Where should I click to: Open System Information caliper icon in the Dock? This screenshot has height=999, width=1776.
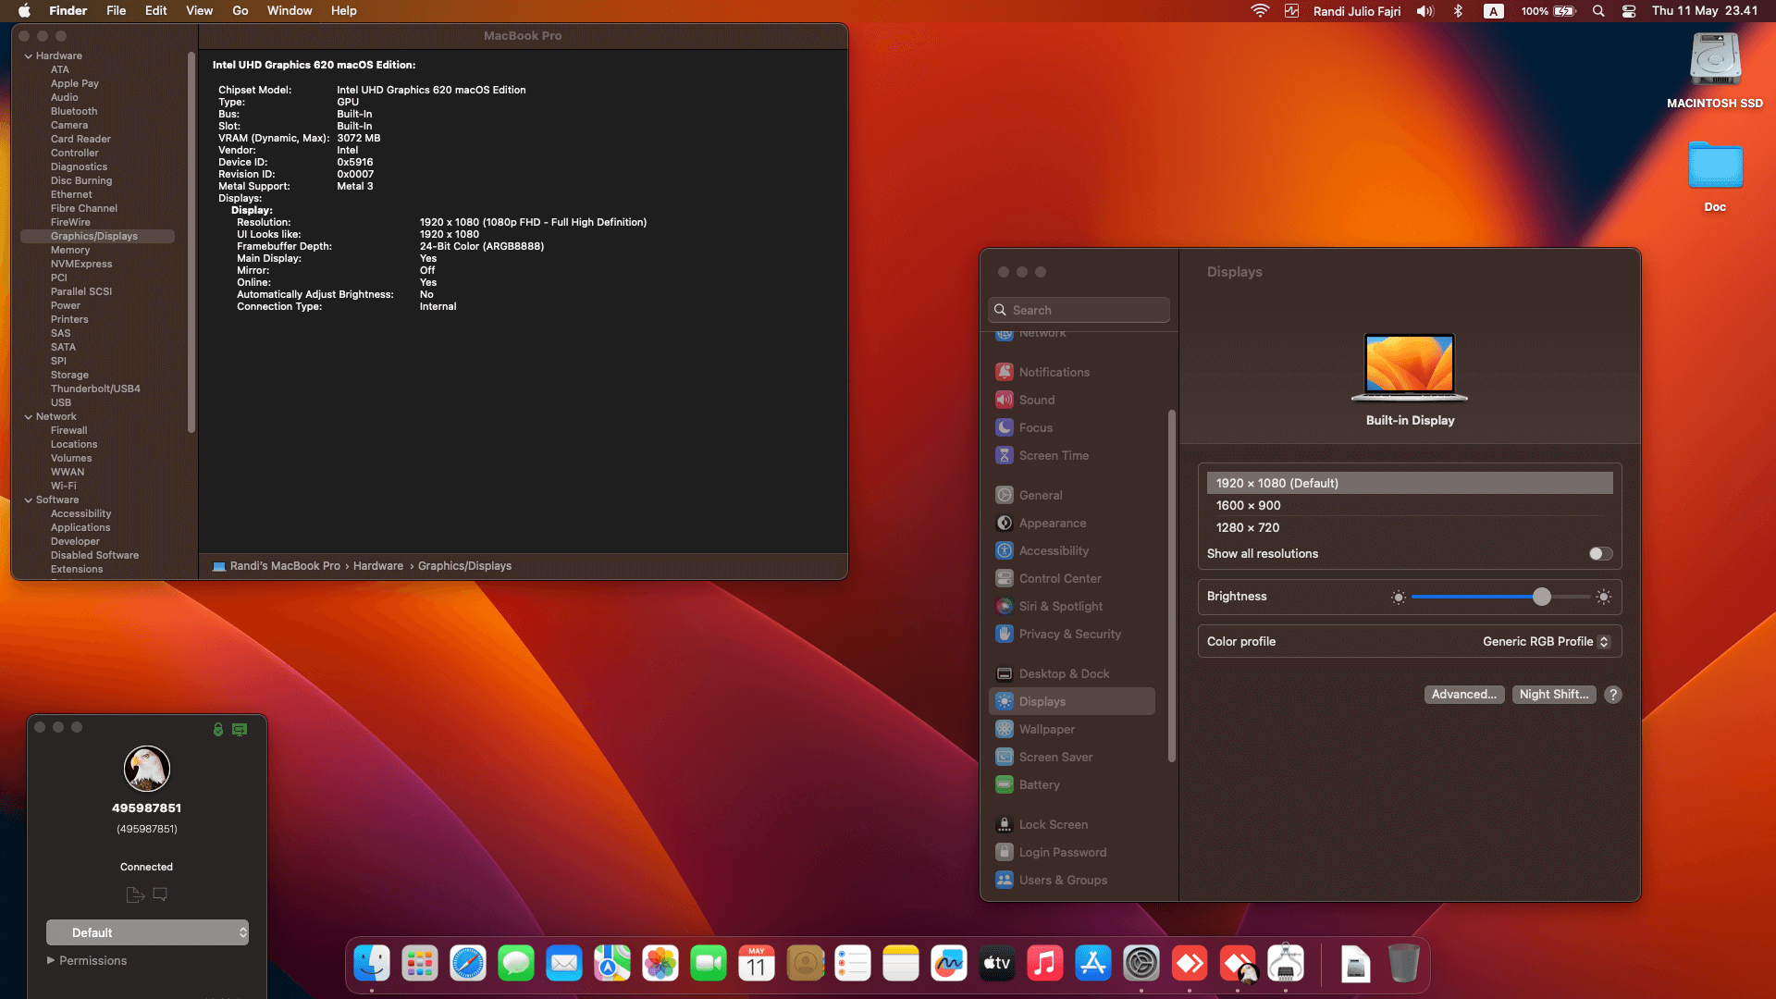1286,964
